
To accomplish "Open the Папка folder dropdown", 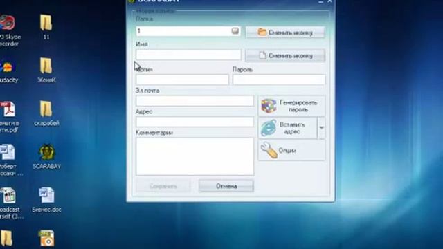I will (x=235, y=30).
